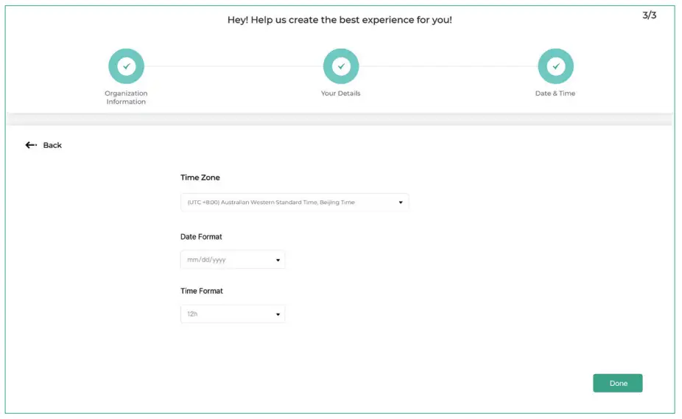682x419 pixels.
Task: Click the 'Help us create the best experience' heading
Action: pos(340,20)
